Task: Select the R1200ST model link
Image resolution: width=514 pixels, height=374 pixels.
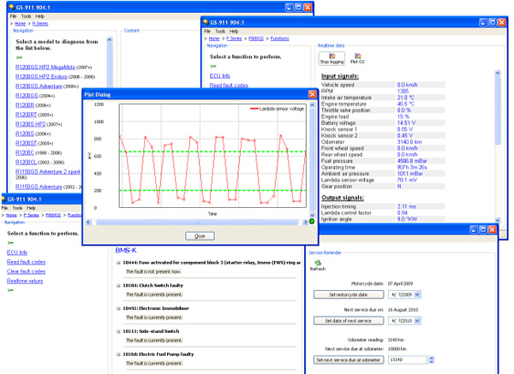Action: [27, 143]
